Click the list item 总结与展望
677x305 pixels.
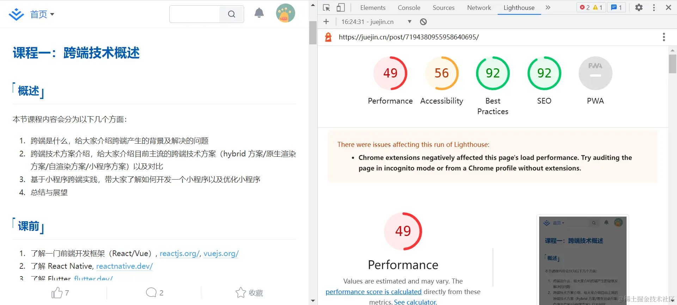tap(49, 192)
